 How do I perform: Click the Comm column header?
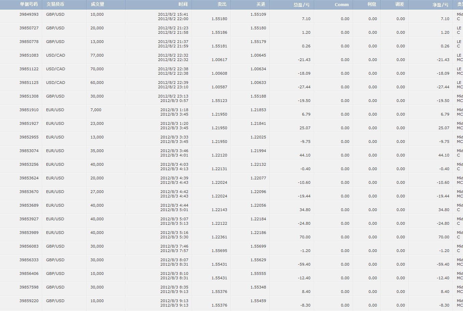point(333,4)
